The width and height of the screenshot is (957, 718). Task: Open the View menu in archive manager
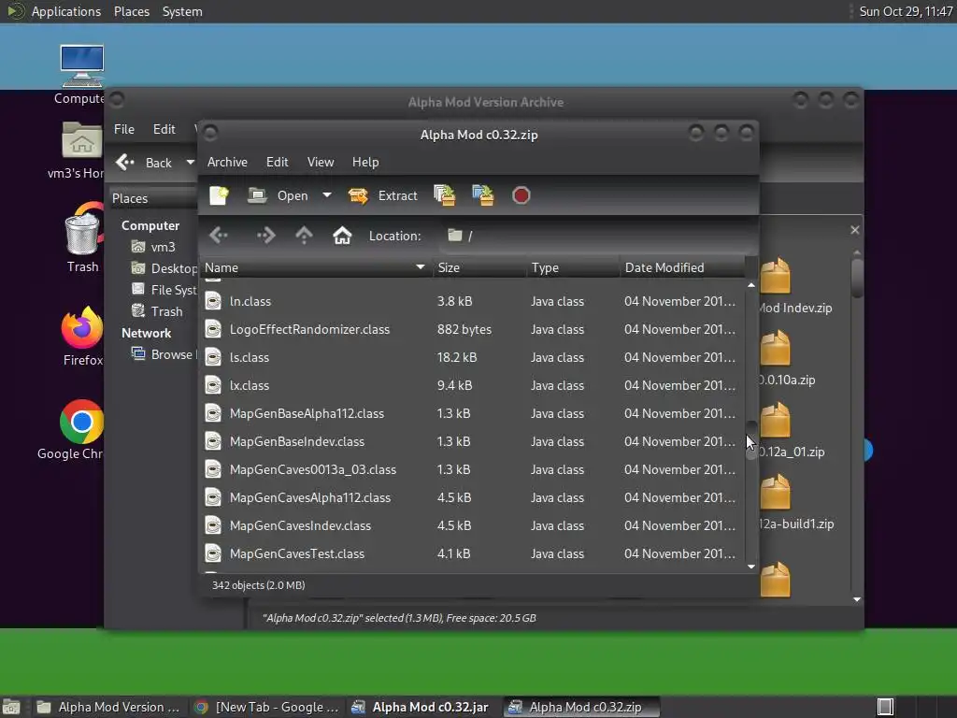click(x=321, y=163)
